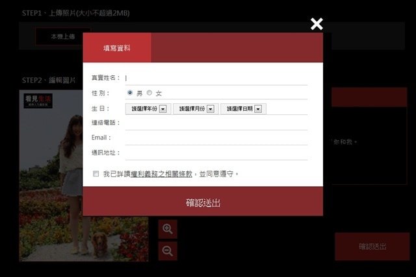Click the 通訊地址 address input field
This screenshot has height=277, width=416.
point(216,152)
